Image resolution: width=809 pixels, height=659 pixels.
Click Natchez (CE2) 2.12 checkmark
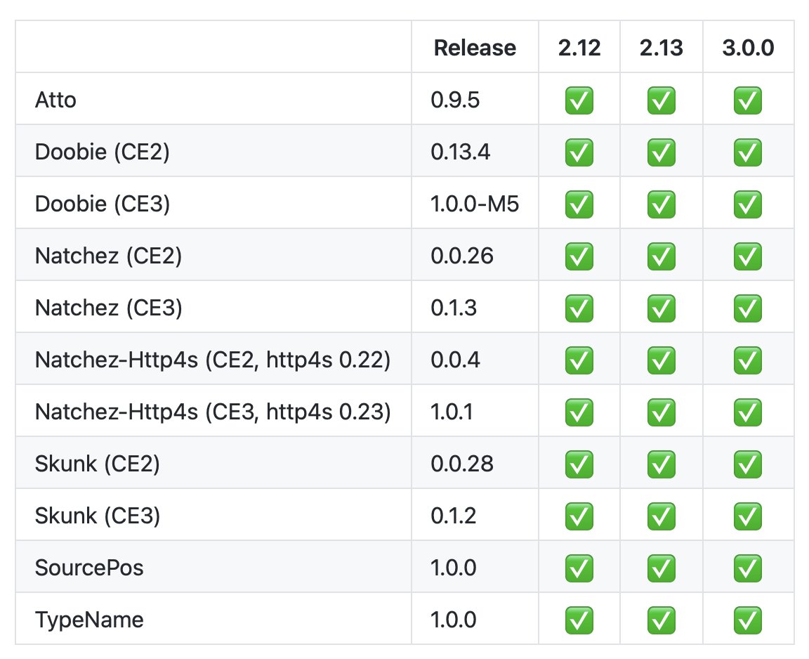click(579, 256)
